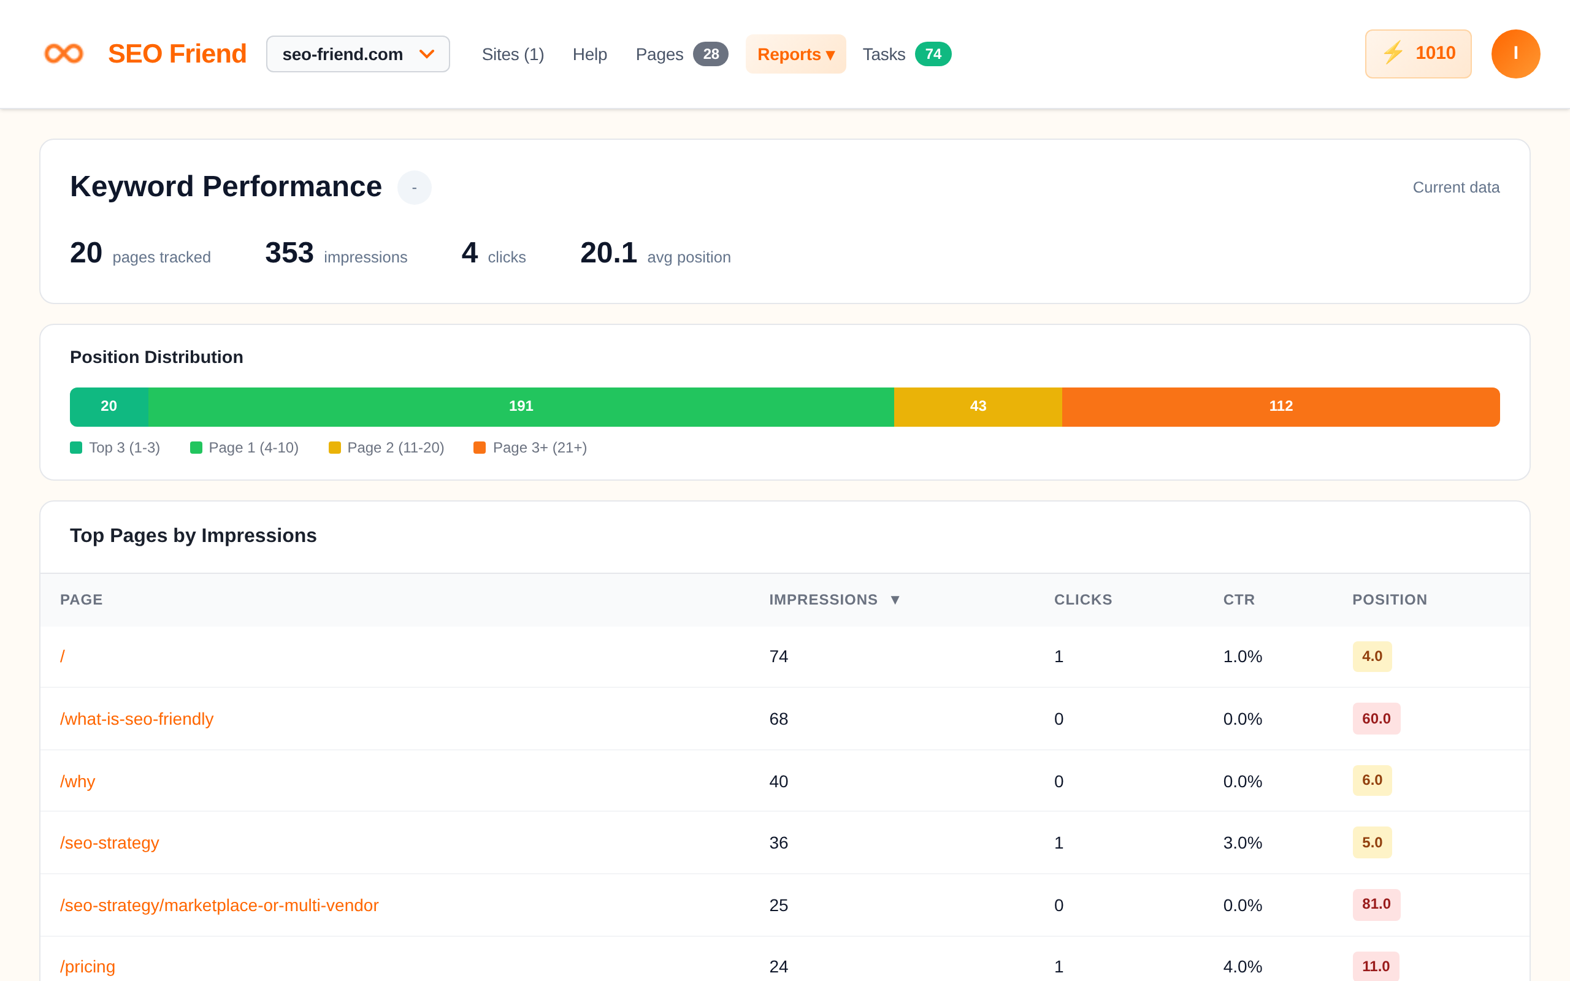This screenshot has width=1570, height=981.
Task: Expand the Reports dropdown menu
Action: pyautogui.click(x=795, y=54)
